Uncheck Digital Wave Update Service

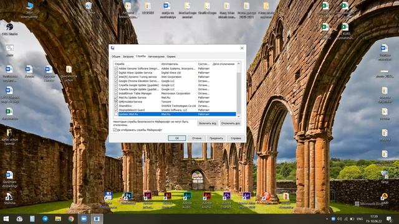pyautogui.click(x=116, y=73)
